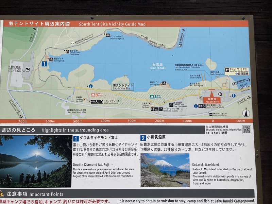Screen dimensions: 272x204
Task: Select the Resort Village Fuji building icon
Action: [28, 70]
